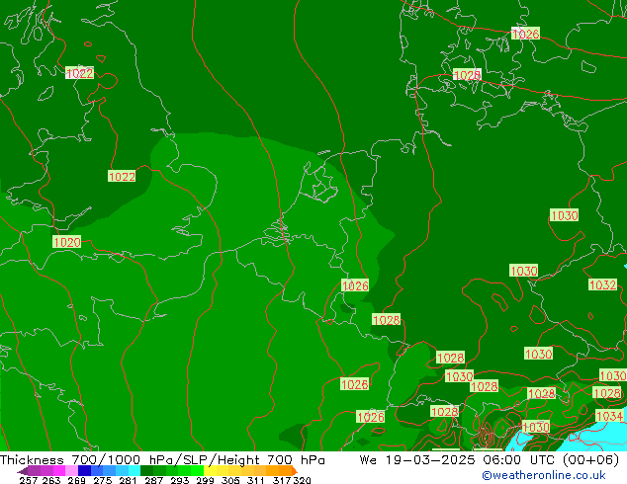The image size is (627, 484).
Task: Click the weatheronline.co.uk copyright link
Action: [544, 475]
